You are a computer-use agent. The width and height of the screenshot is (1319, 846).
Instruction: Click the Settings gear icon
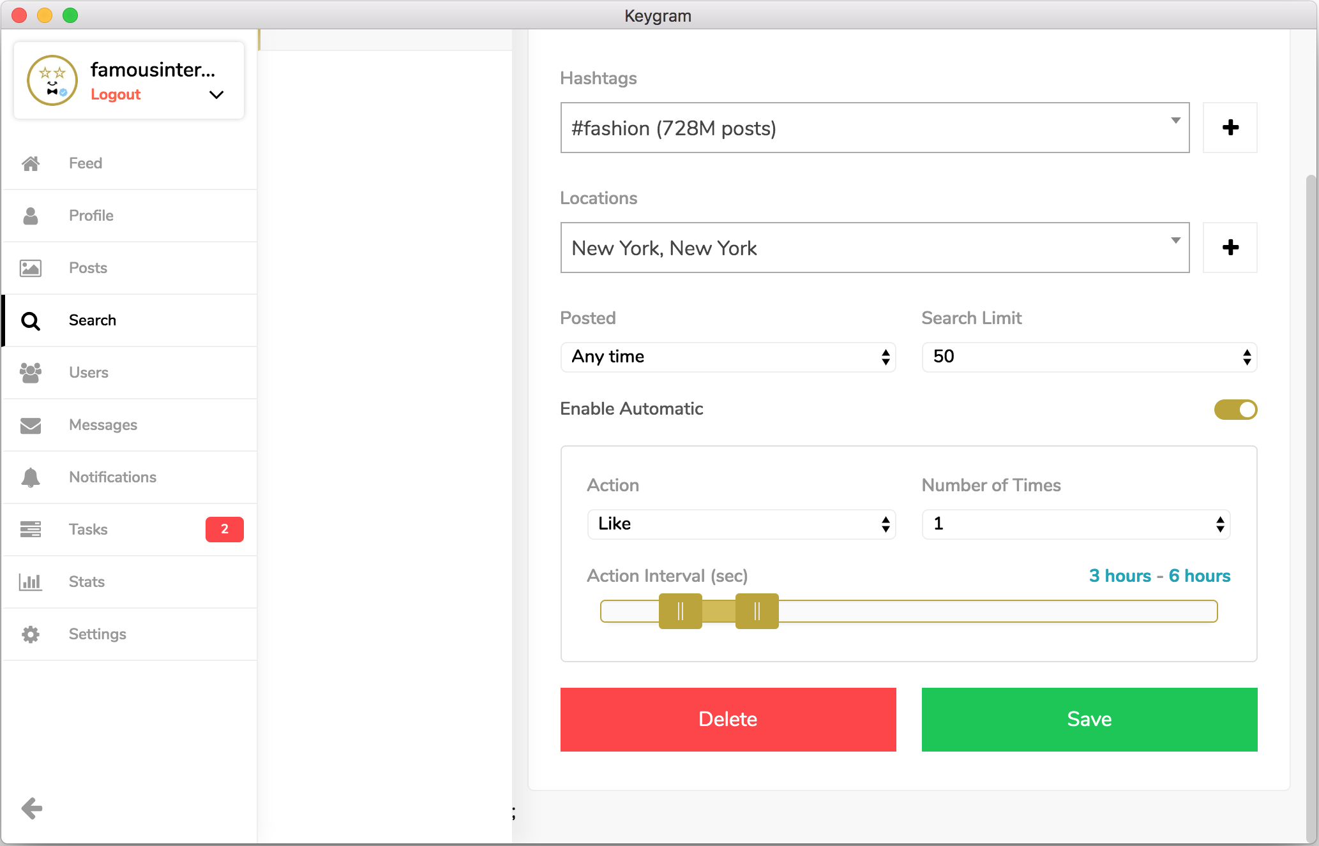pyautogui.click(x=31, y=634)
